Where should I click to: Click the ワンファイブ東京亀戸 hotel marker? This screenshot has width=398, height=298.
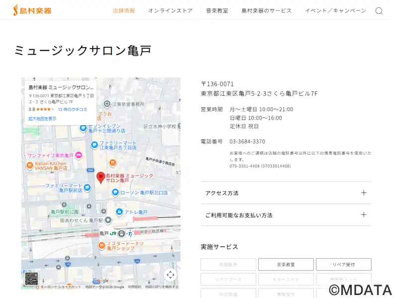click(x=79, y=155)
